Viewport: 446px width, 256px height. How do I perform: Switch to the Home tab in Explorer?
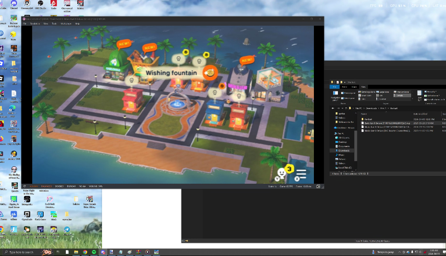[x=344, y=87]
